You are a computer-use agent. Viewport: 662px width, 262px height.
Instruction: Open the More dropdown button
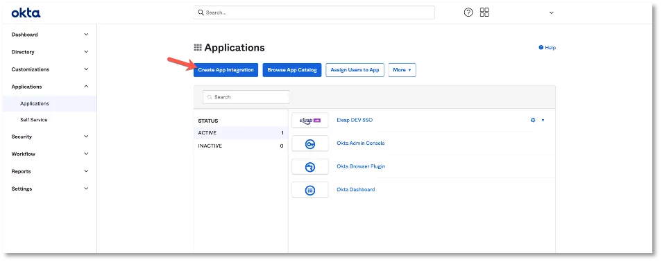coord(402,70)
